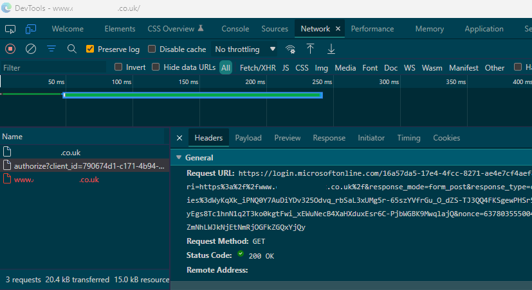Viewport: 532px width, 290px height.
Task: Click the GET request method value
Action: pos(259,241)
